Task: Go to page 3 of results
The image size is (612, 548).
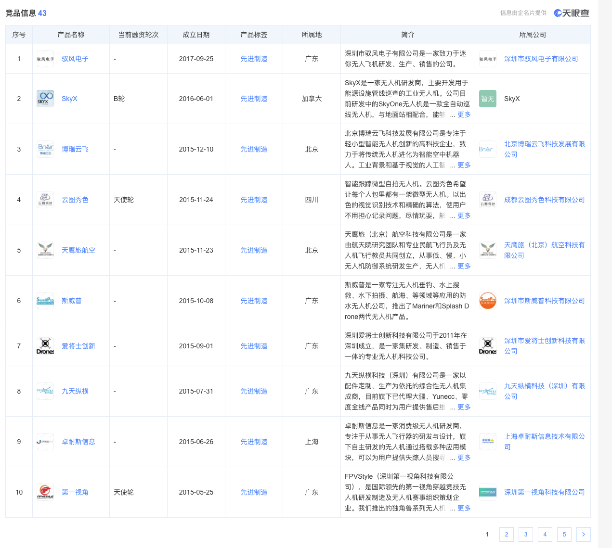Action: (x=526, y=535)
